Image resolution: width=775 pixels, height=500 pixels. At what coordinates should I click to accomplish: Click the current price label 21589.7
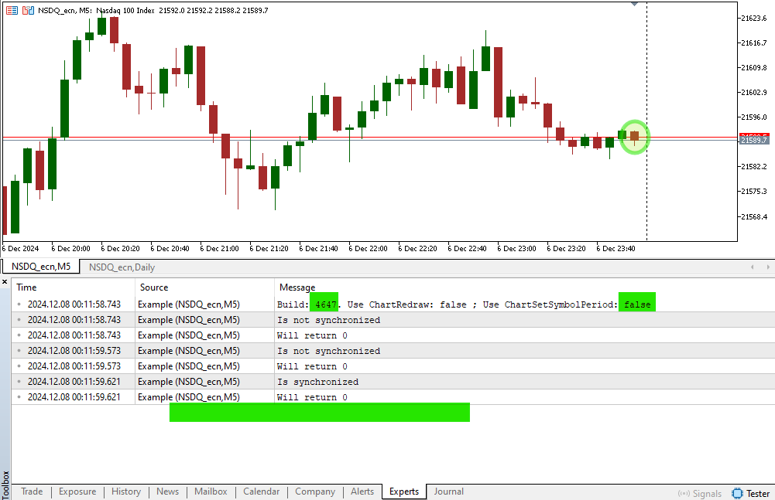tap(754, 141)
